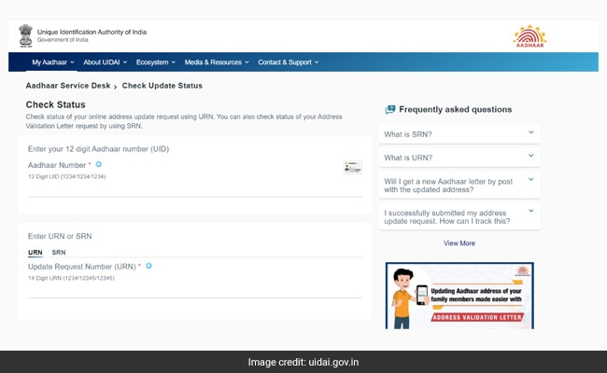Image resolution: width=607 pixels, height=373 pixels.
Task: Click the Frequently asked questions chat icon
Action: click(390, 110)
